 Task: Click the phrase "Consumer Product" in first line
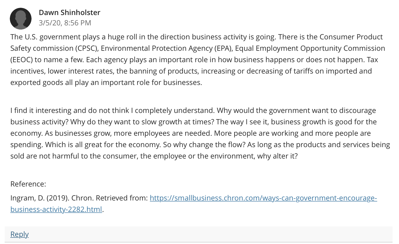coord(351,37)
